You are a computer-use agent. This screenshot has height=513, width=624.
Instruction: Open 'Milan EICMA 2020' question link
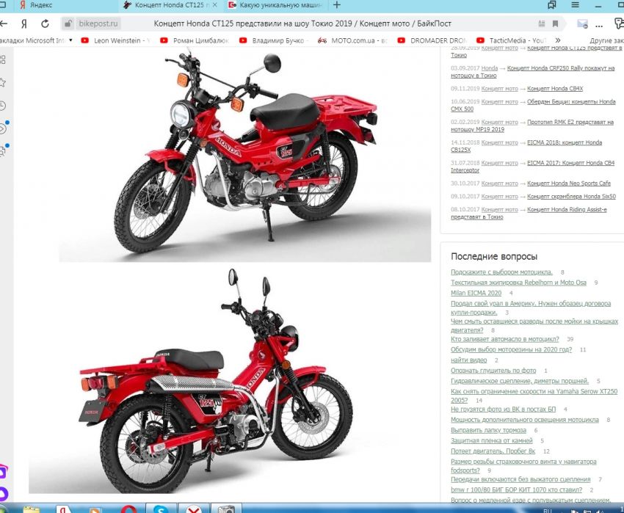tap(476, 293)
